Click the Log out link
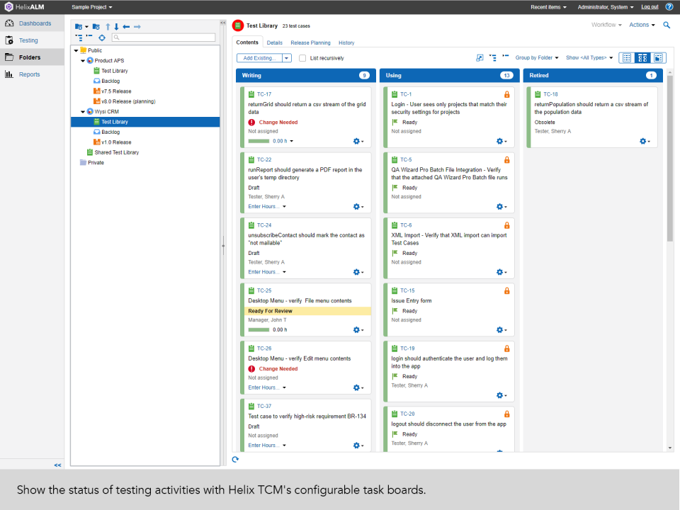Image resolution: width=680 pixels, height=510 pixels. (x=650, y=7)
